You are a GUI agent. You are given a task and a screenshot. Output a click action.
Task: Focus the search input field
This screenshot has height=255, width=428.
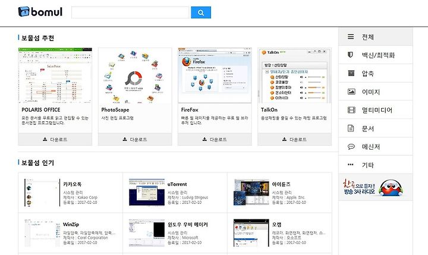point(130,12)
